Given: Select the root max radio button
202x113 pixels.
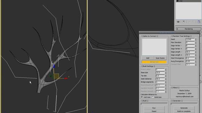Looking at the screenshot, I should (142, 97).
